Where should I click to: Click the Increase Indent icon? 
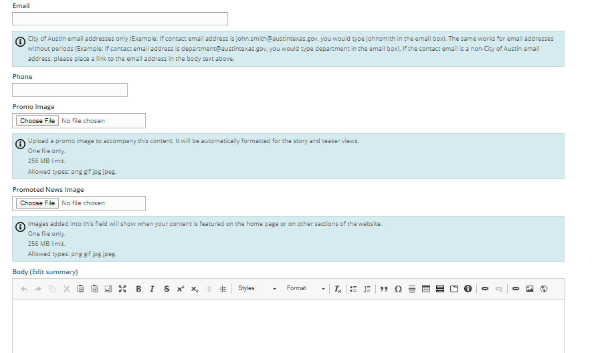point(223,289)
